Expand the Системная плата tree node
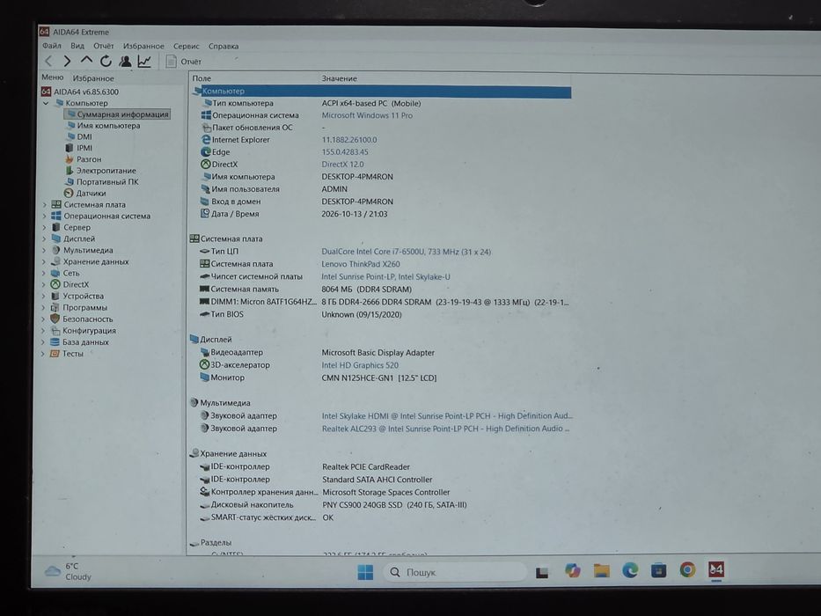Image resolution: width=821 pixels, height=616 pixels. point(45,205)
